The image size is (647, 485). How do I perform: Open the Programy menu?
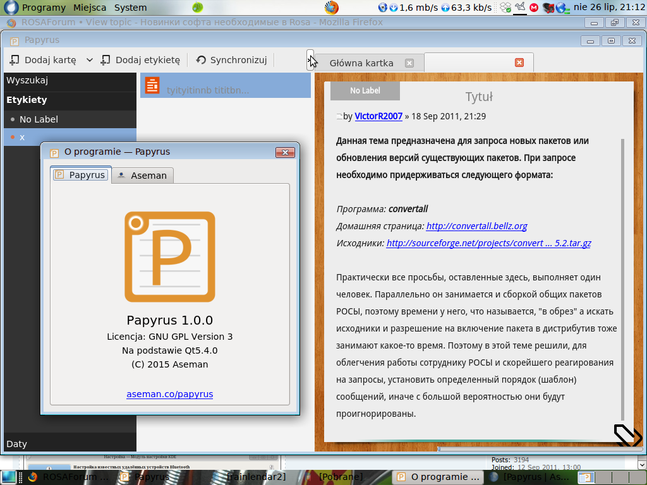coord(44,8)
